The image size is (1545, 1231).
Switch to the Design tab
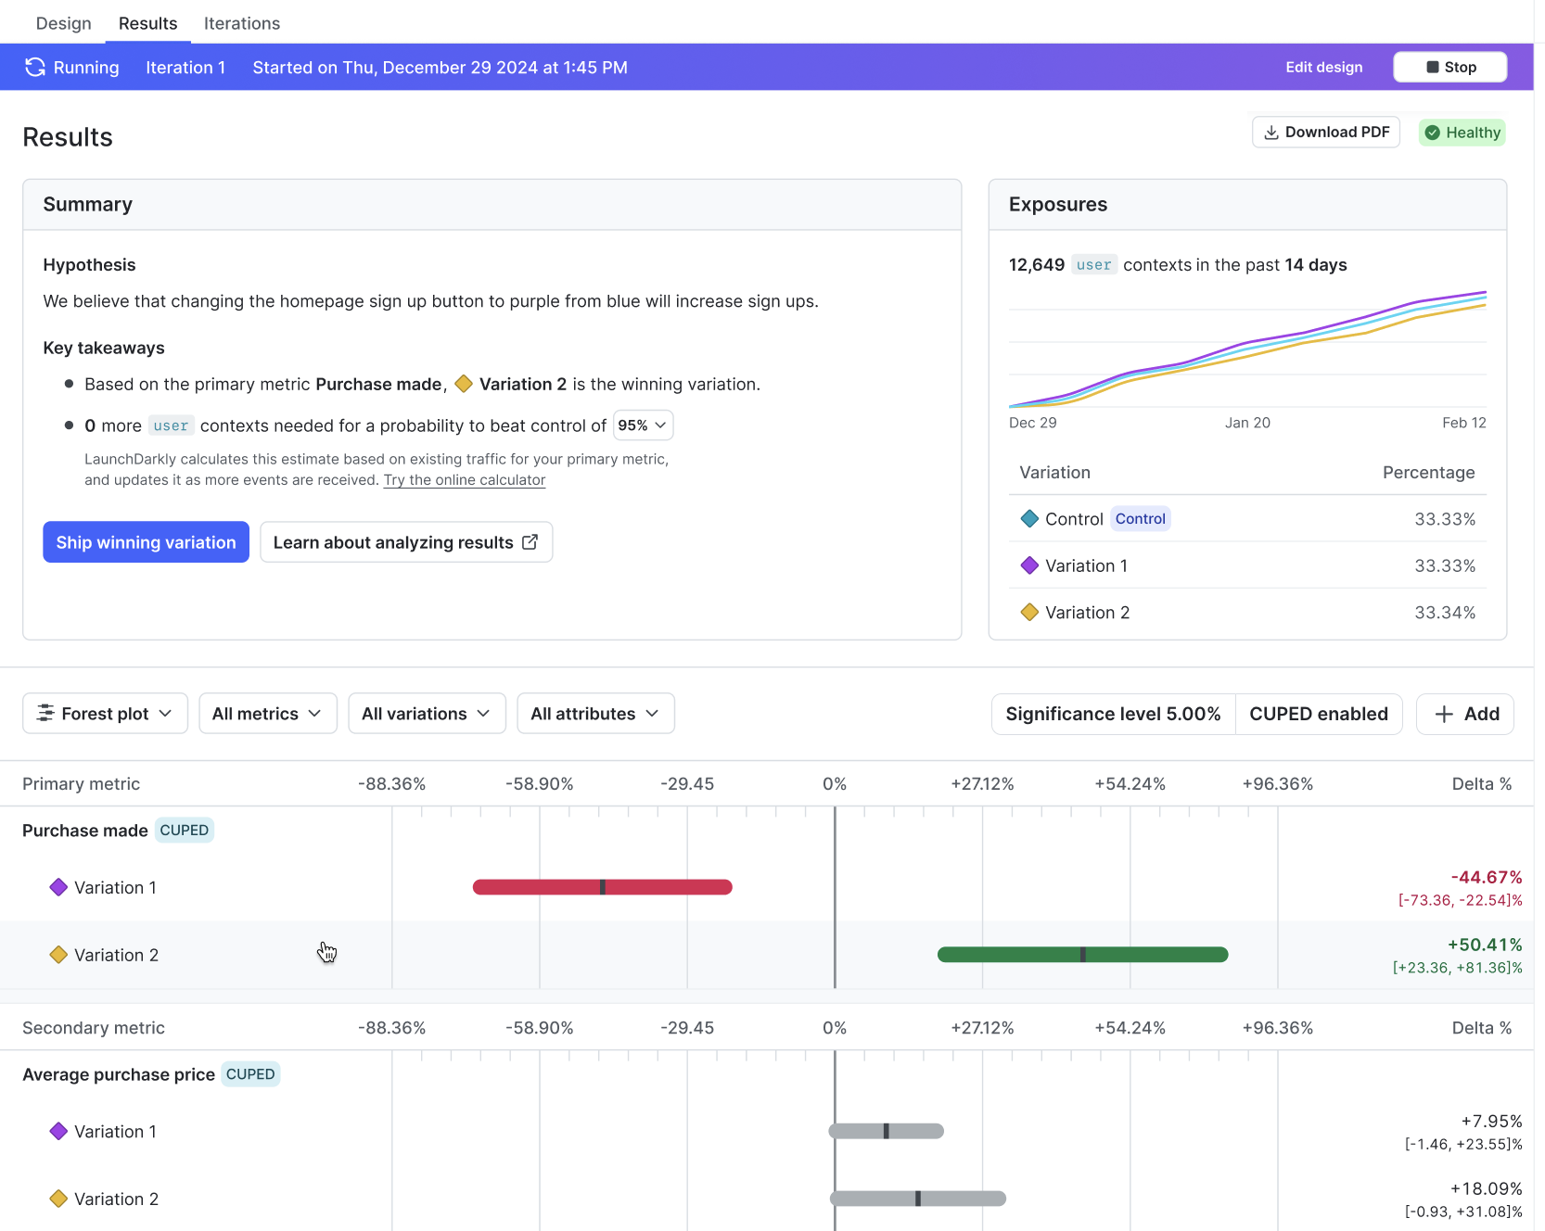tap(63, 23)
